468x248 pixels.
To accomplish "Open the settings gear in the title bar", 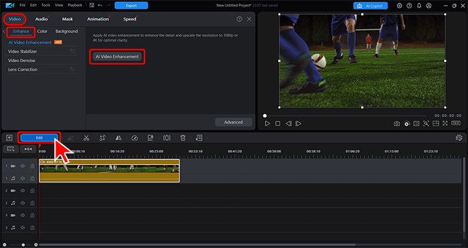I will click(399, 5).
